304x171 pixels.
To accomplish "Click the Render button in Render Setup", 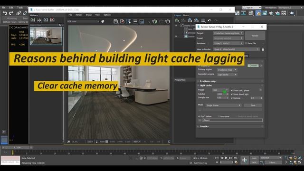I will [x=255, y=36].
